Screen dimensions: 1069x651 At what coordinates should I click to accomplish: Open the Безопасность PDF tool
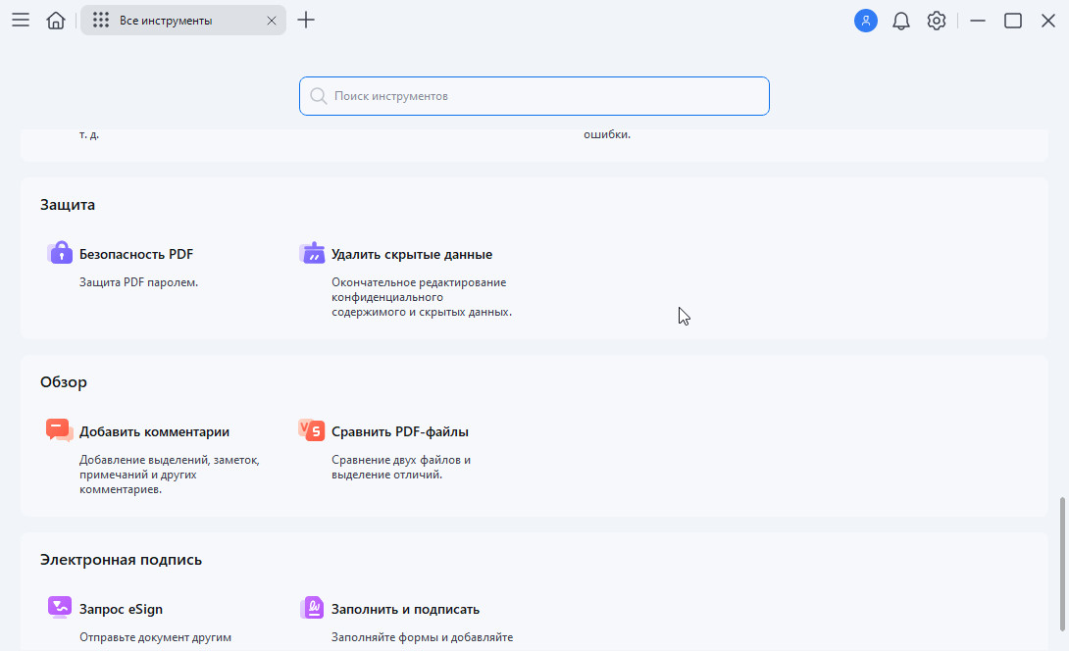[136, 254]
